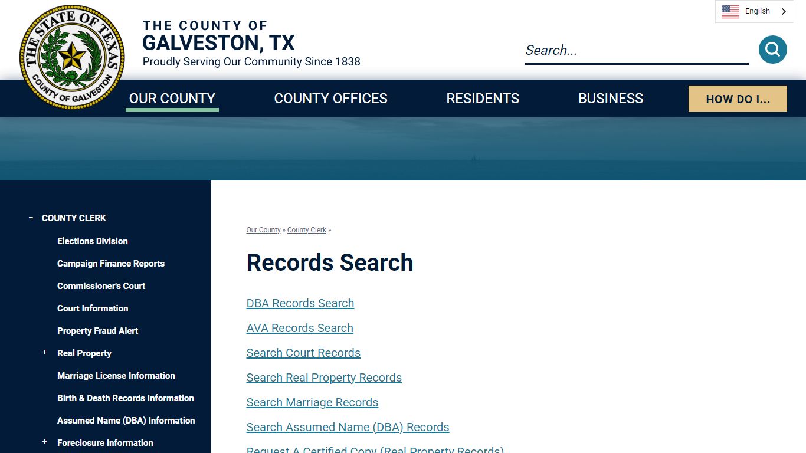Open Search Marriage Records link

(312, 402)
